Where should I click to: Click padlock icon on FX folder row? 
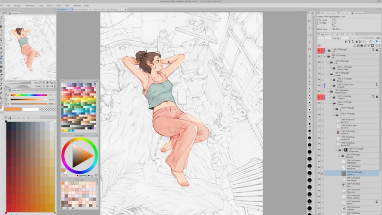pyautogui.click(x=377, y=50)
